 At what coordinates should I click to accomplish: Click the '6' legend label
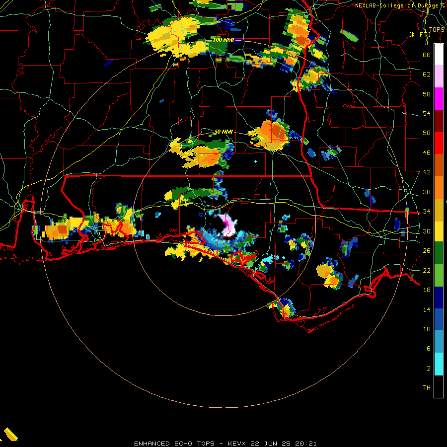[x=429, y=349]
